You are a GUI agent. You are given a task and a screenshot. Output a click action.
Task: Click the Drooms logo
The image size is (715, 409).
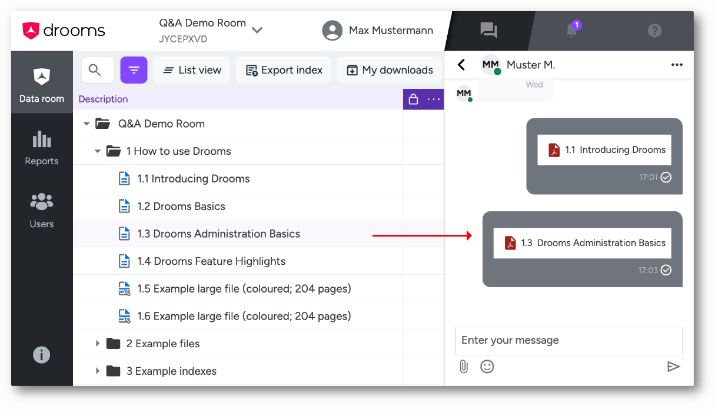pyautogui.click(x=64, y=31)
